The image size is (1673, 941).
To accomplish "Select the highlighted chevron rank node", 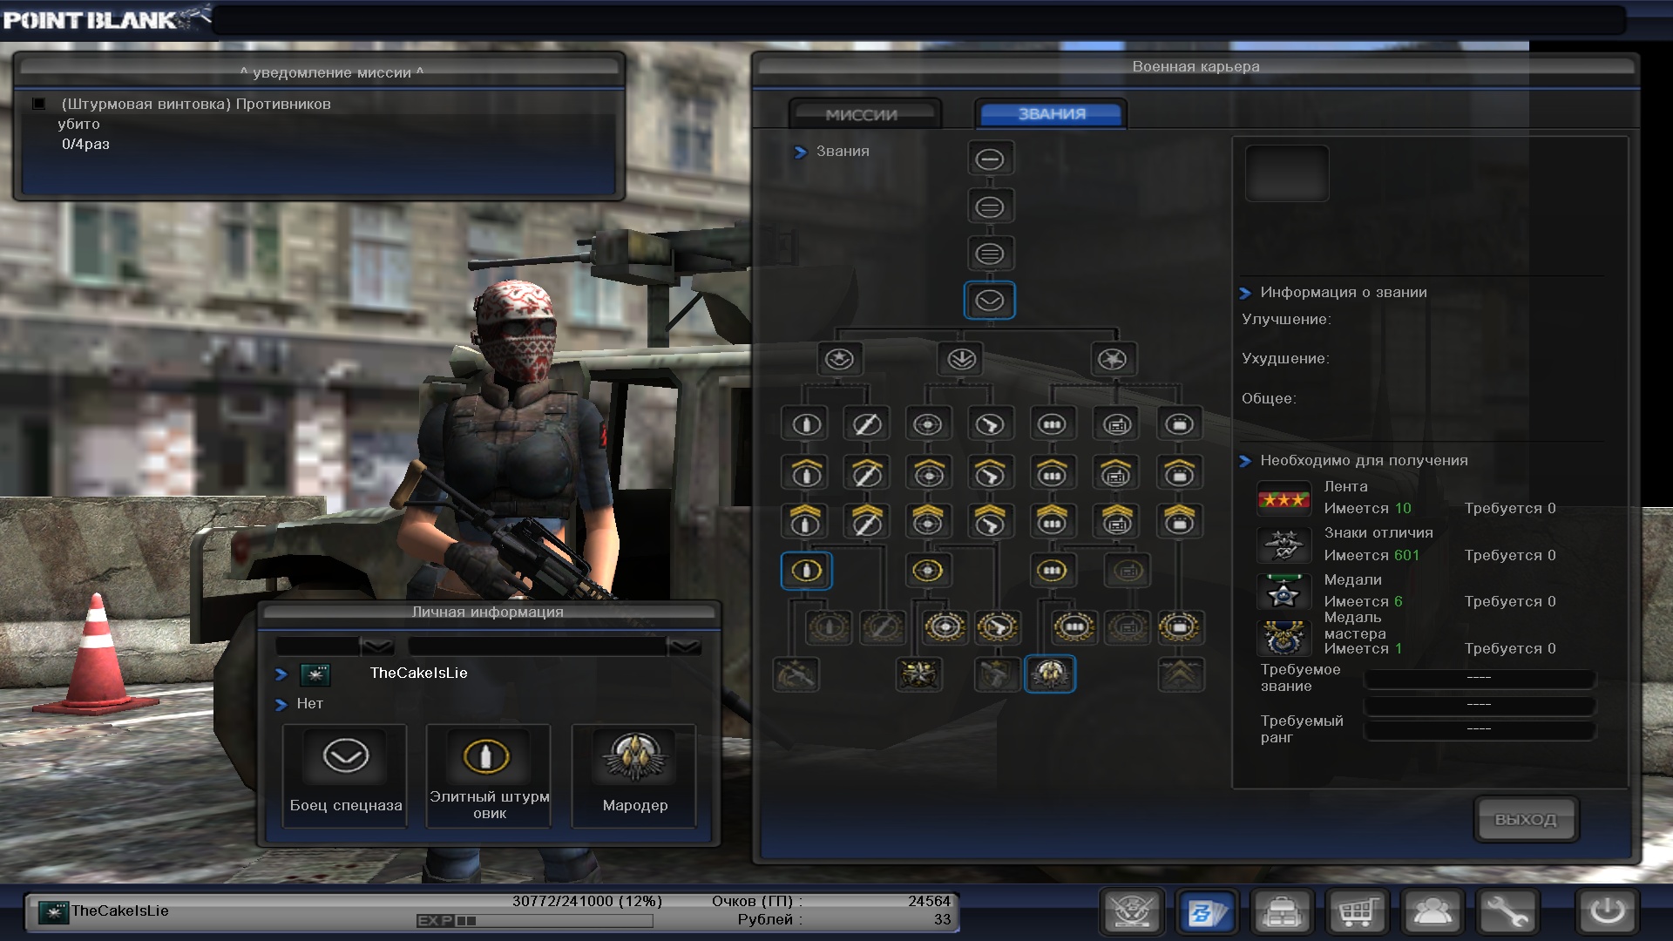I will click(x=990, y=301).
